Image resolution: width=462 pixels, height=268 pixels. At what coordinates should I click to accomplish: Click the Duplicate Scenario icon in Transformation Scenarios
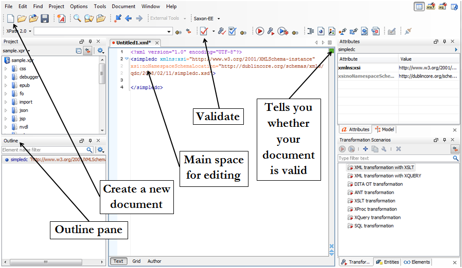coord(375,149)
